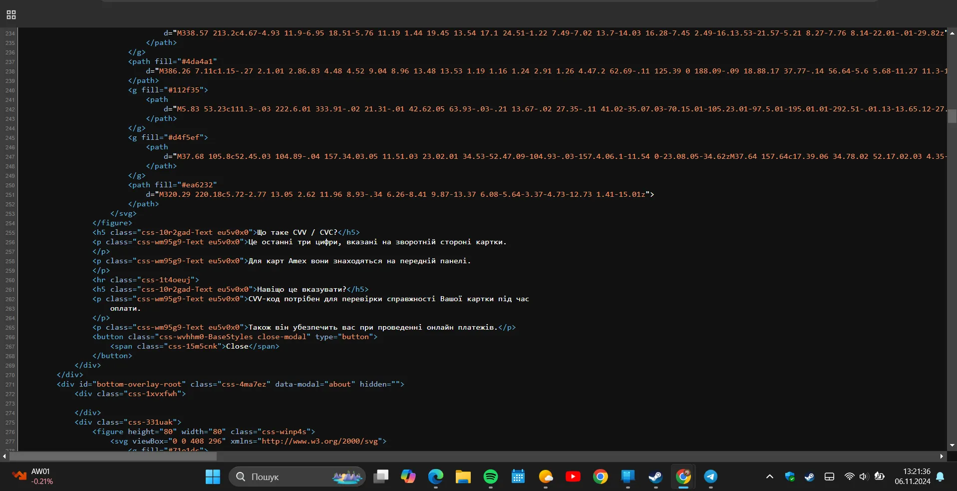Open YouTube app in taskbar
Viewport: 957px width, 491px height.
coord(573,477)
